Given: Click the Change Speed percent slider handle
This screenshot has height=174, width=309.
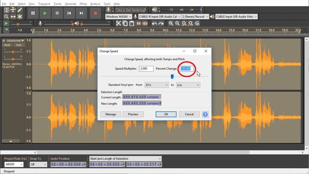Looking at the screenshot, I should (172, 76).
